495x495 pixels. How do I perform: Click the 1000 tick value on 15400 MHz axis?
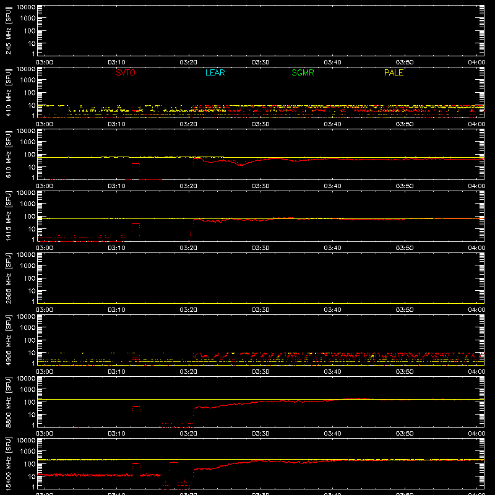(x=28, y=452)
